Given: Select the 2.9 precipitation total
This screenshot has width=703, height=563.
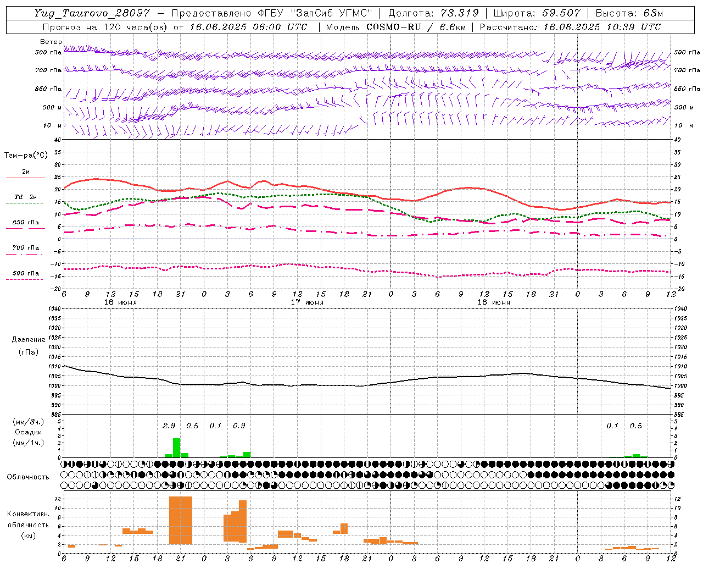Looking at the screenshot, I should (169, 426).
